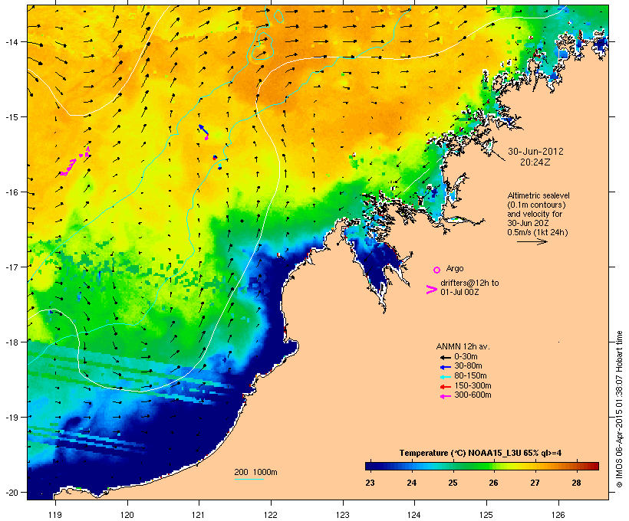629x521 pixels.
Task: Click the red 150-300m legend arrow
Action: pyautogui.click(x=446, y=386)
